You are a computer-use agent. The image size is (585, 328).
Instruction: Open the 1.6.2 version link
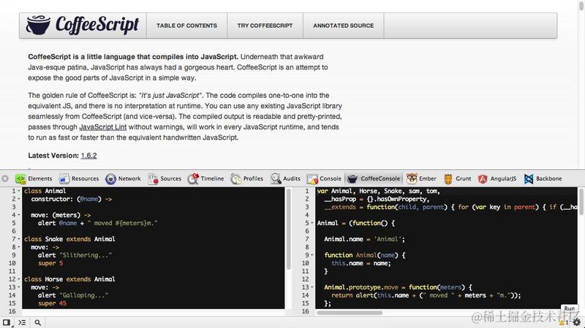(88, 156)
